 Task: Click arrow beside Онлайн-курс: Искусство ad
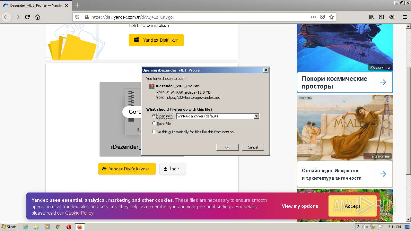pyautogui.click(x=383, y=174)
